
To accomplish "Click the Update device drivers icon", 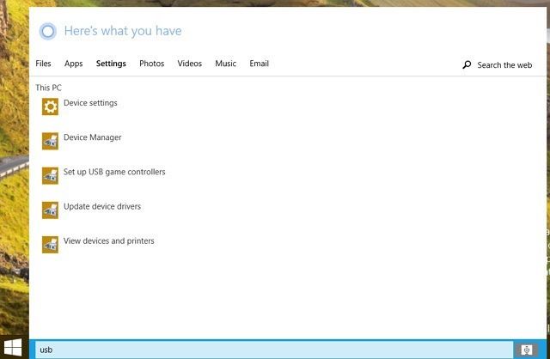I will [x=50, y=210].
